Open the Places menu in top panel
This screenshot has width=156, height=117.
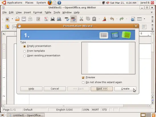coord(29,3)
